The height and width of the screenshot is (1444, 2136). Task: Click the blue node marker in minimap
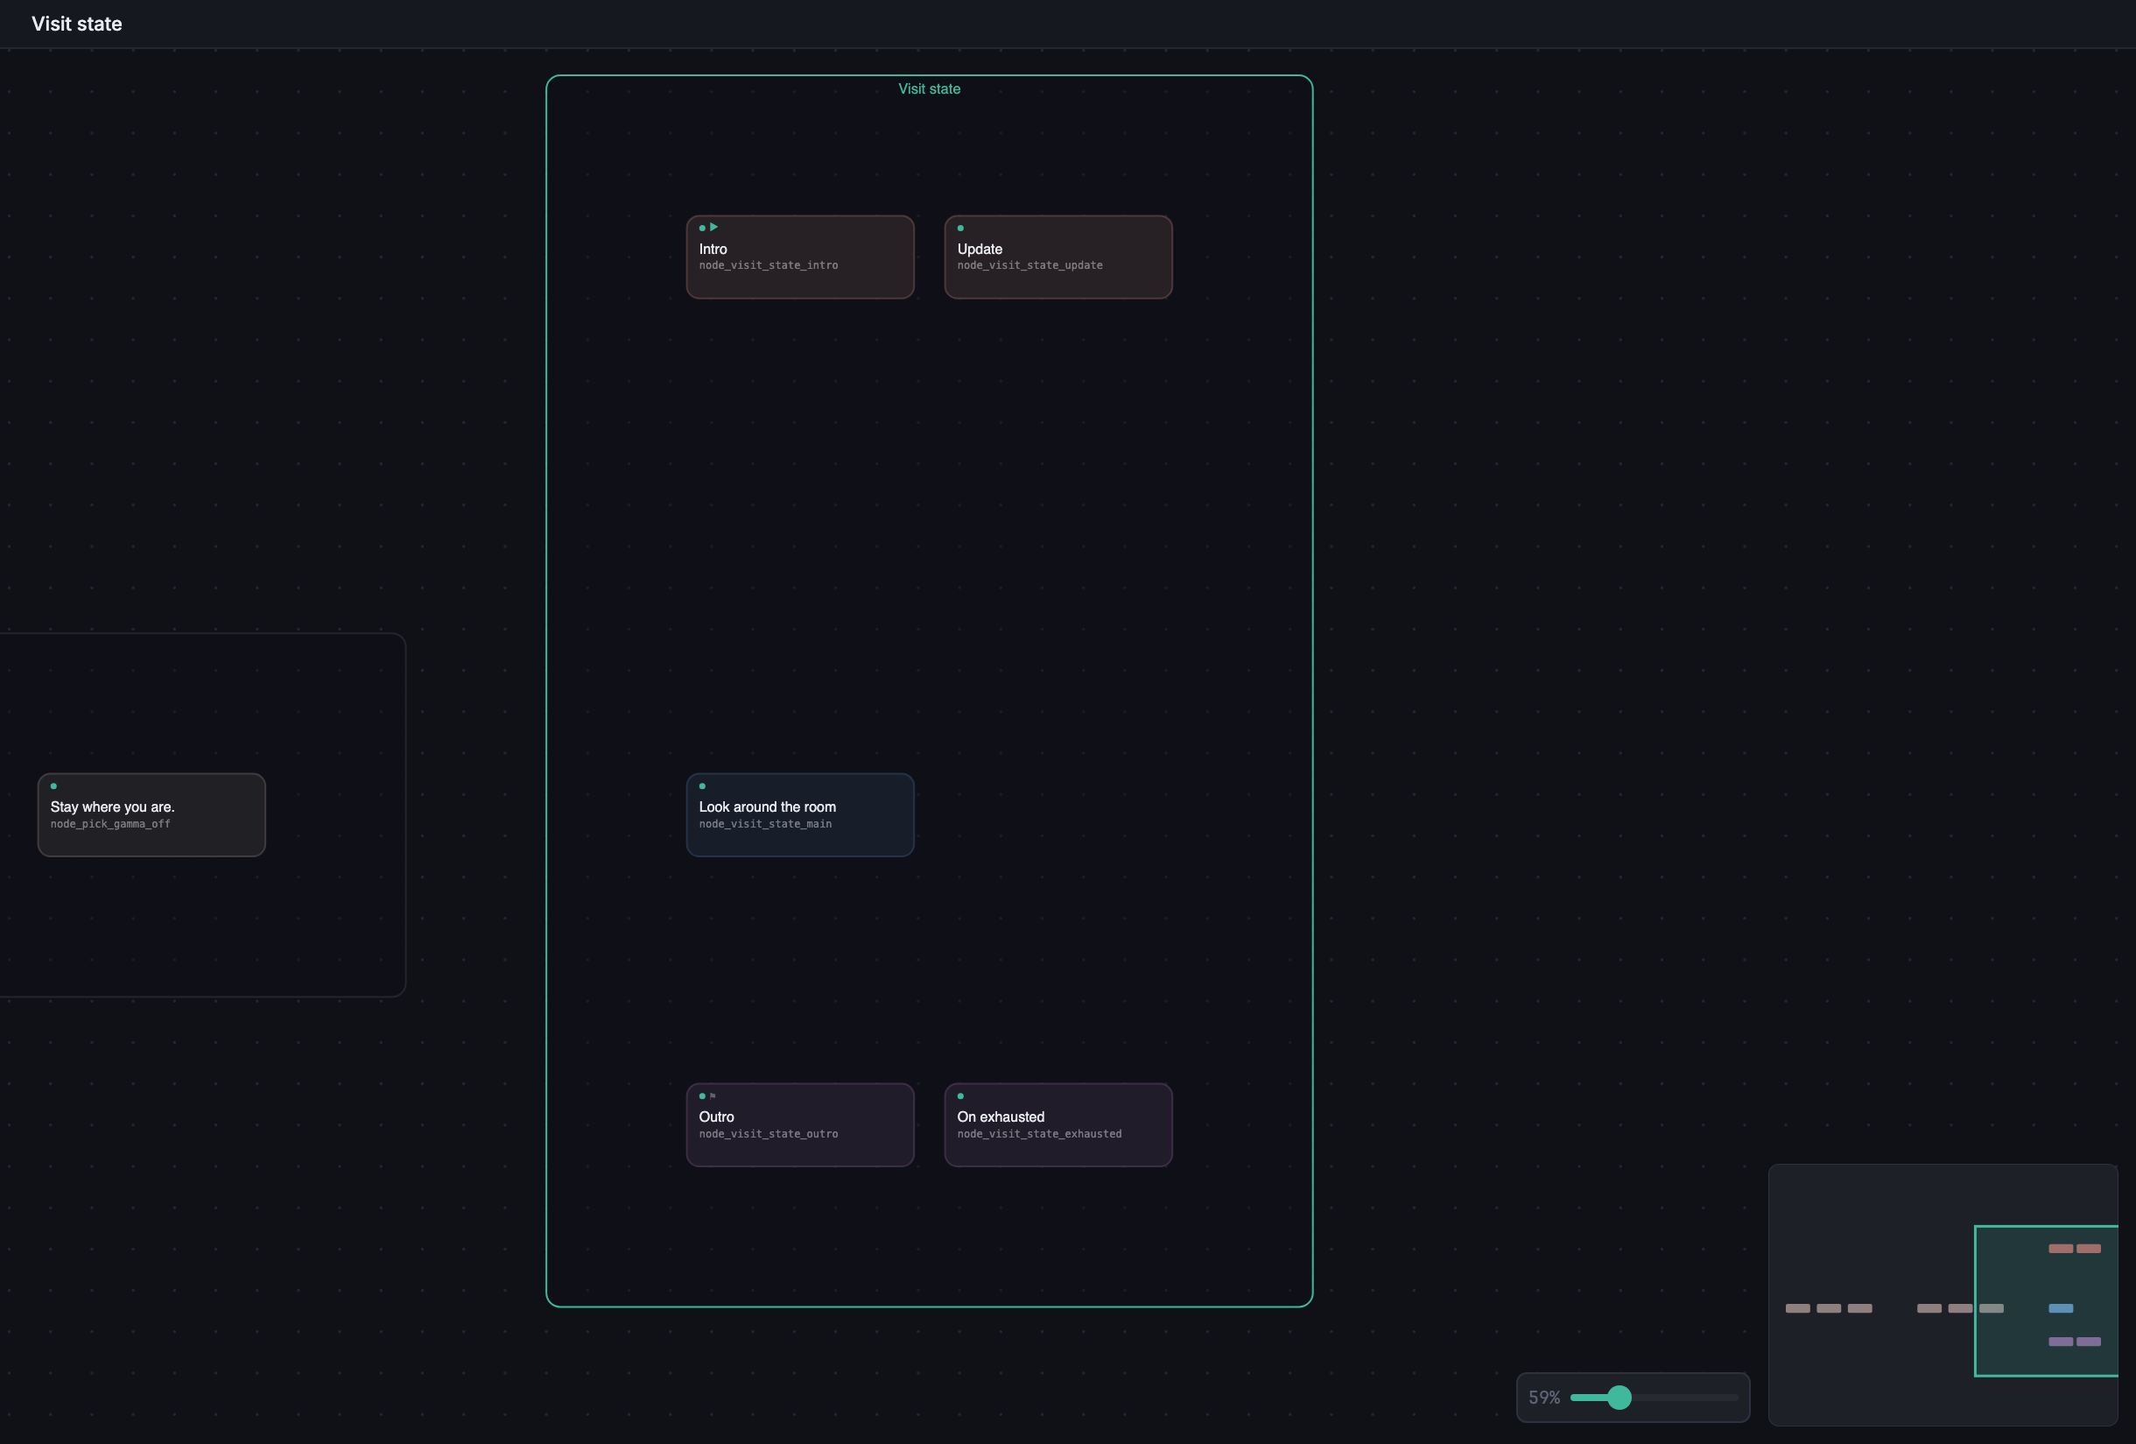(x=2061, y=1308)
